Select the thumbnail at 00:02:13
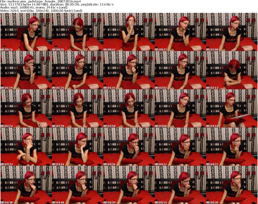This screenshot has width=258, height=204. 232,70
